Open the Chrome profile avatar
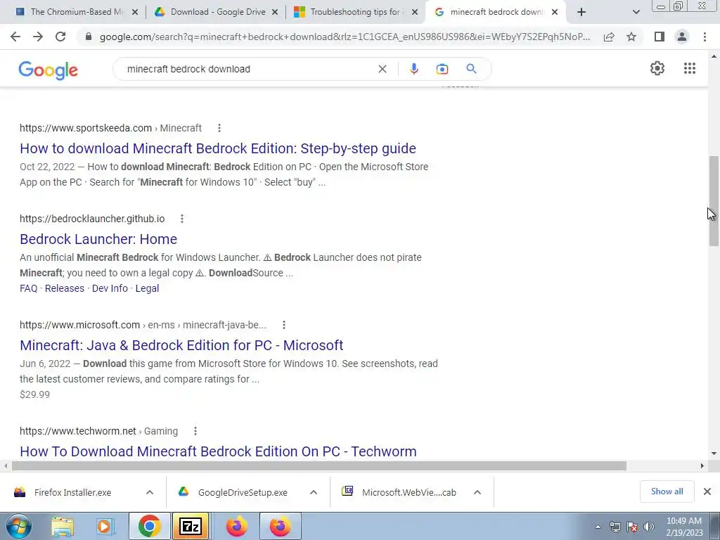The image size is (720, 540). 682,37
